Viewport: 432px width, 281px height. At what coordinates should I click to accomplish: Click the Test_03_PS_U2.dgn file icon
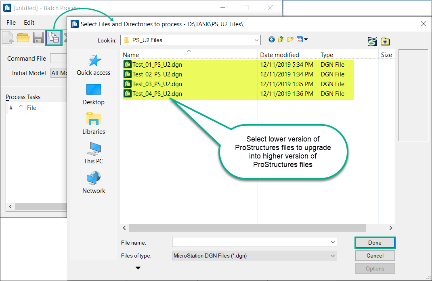(x=127, y=84)
